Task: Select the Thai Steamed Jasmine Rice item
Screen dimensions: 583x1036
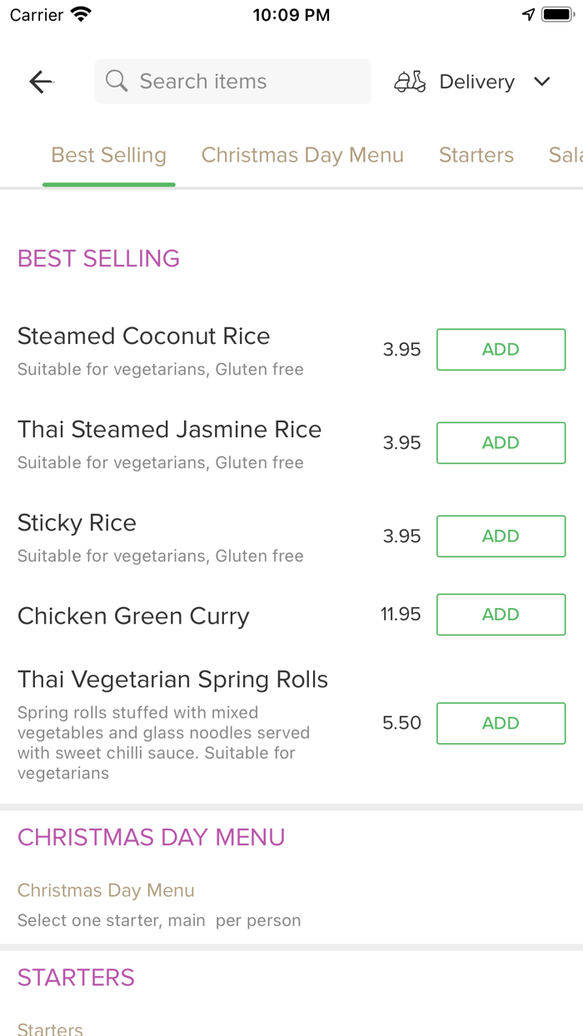Action: pos(169,429)
